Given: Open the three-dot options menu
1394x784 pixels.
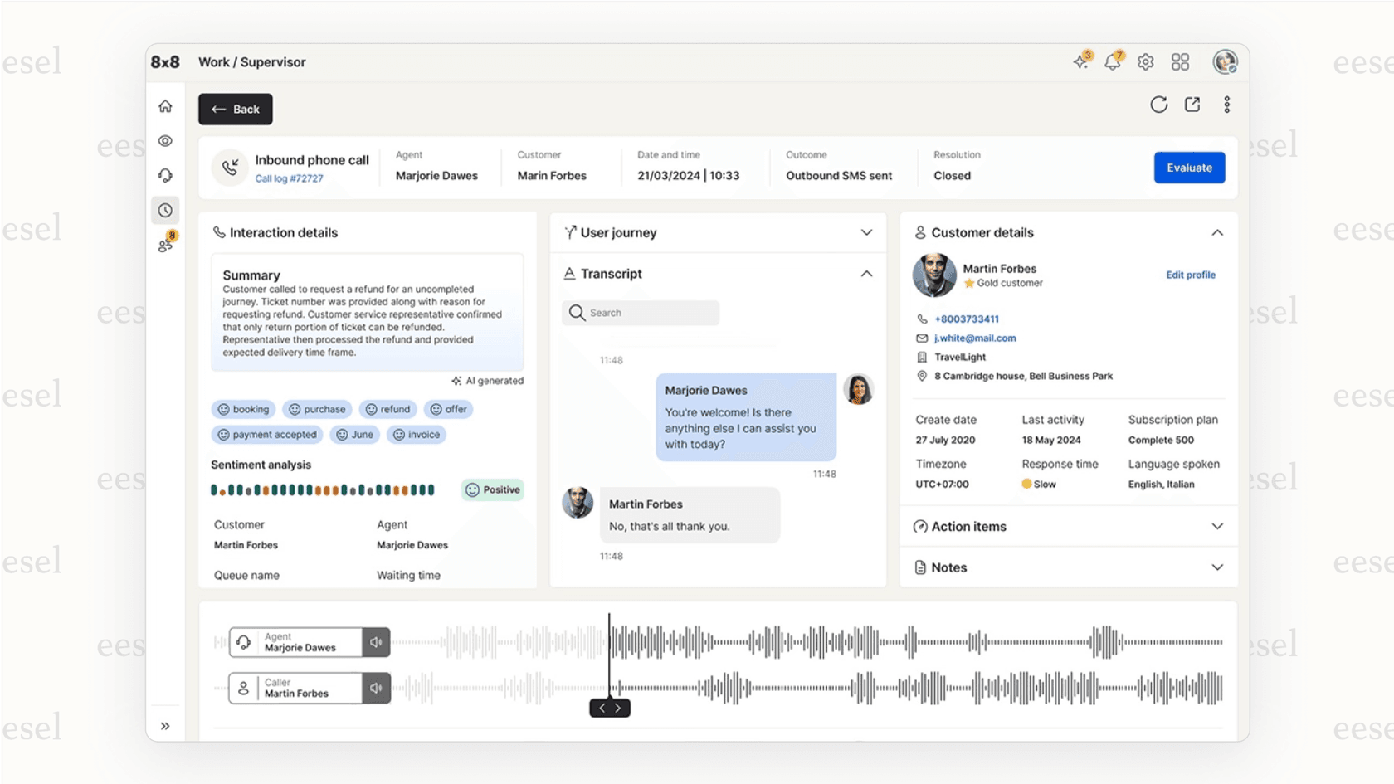Looking at the screenshot, I should pos(1226,105).
